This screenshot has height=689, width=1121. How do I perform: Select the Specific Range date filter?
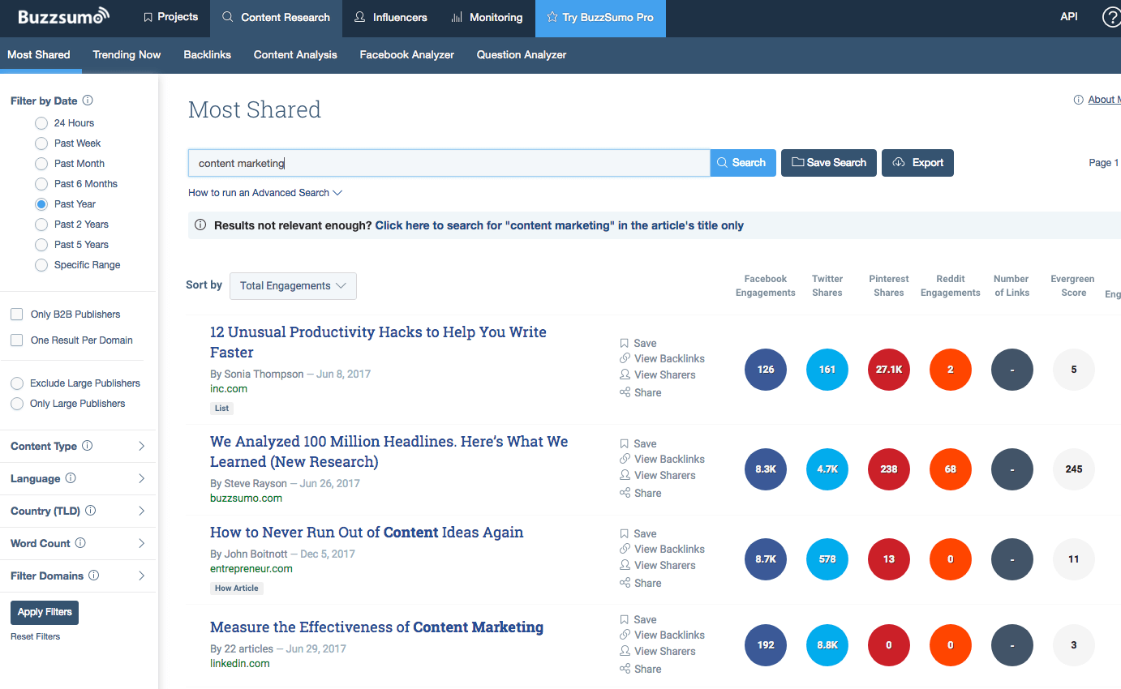pos(41,265)
